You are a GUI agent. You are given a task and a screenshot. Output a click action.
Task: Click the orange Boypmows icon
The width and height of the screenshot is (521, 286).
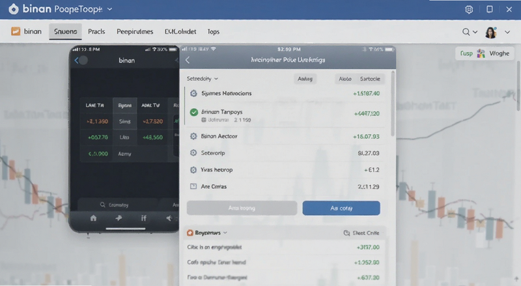pos(190,233)
